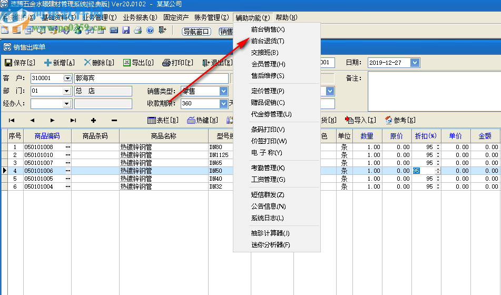Open the 销售类型 sales type dropdown

(x=224, y=91)
